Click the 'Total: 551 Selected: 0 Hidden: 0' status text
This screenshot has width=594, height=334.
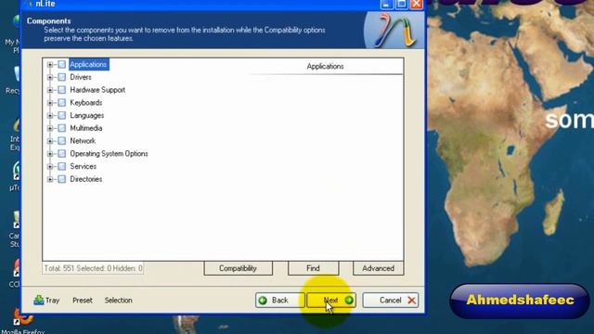(x=93, y=268)
